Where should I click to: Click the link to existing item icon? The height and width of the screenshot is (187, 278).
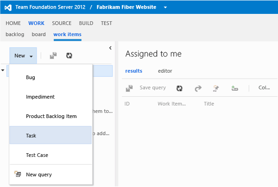235,88
